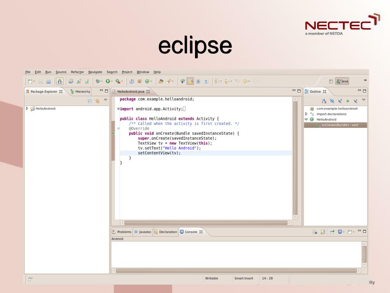Open the New Class dropdown arrow
This screenshot has width=390, height=293.
click(151, 81)
